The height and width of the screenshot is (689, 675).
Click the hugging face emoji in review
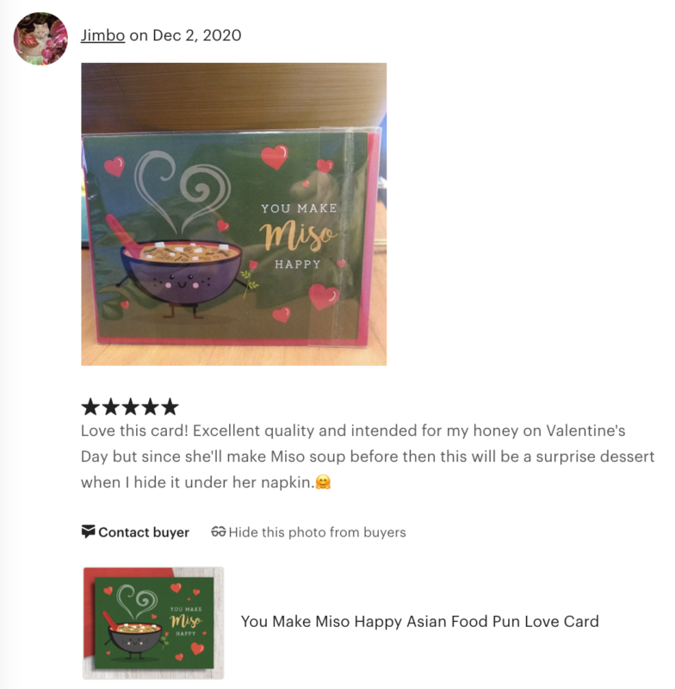(323, 482)
